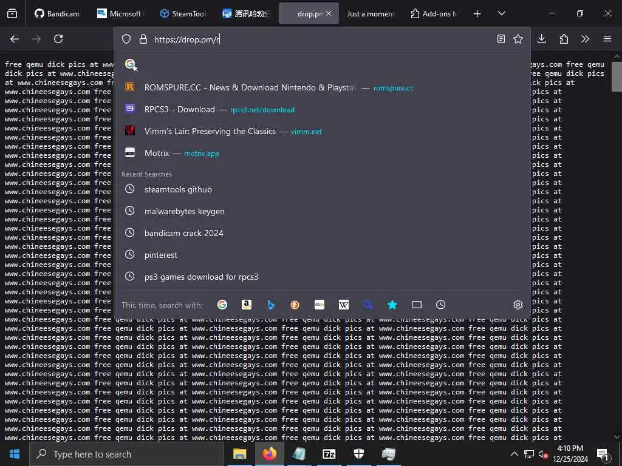Switch to Microsoft tab

click(x=120, y=13)
